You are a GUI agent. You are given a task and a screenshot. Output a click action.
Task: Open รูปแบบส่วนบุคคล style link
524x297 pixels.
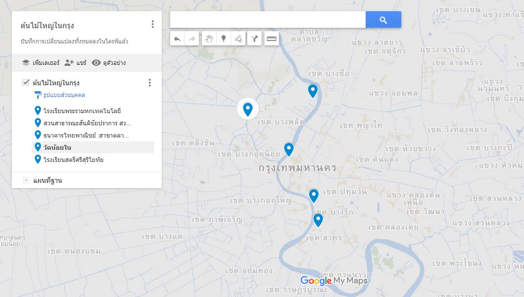64,95
